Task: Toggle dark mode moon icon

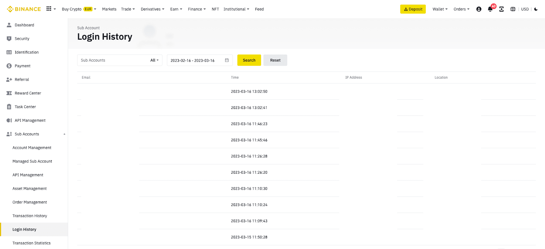Action: coord(536,9)
